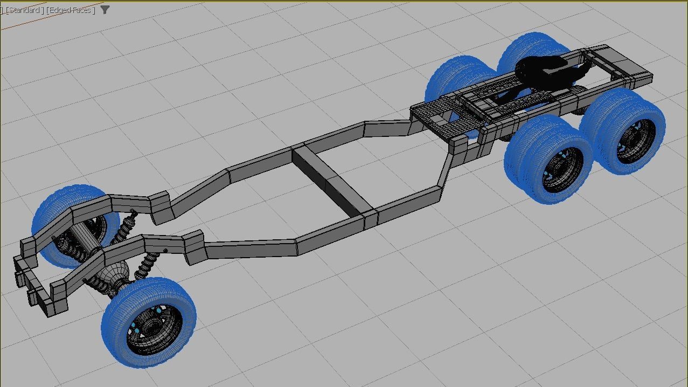Open the Edged Faces display menu
The image size is (688, 387).
70,9
